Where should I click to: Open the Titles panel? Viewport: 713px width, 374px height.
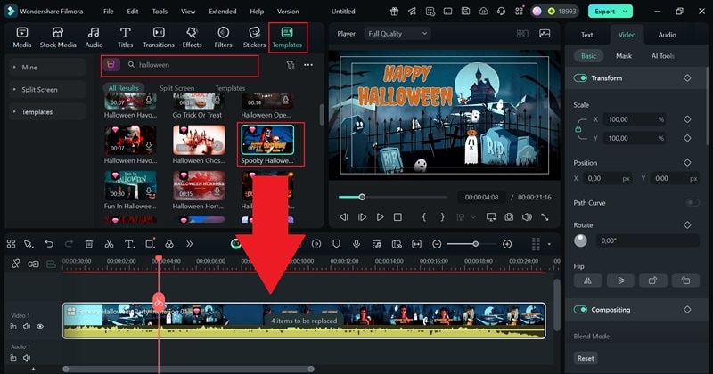coord(125,37)
